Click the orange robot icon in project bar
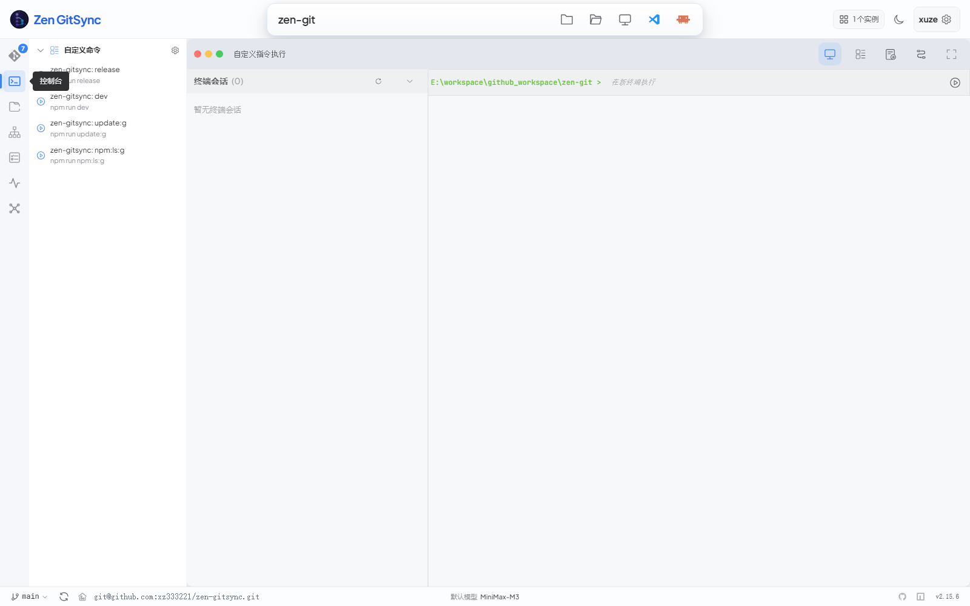 pyautogui.click(x=683, y=19)
